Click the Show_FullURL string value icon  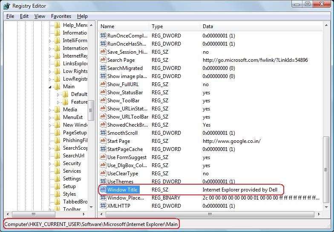point(103,84)
